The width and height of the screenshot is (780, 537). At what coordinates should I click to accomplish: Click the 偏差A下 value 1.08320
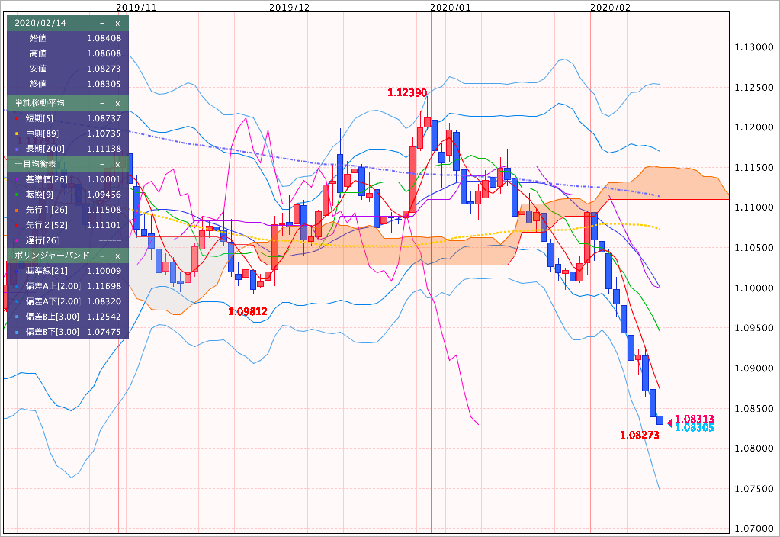pyautogui.click(x=104, y=302)
